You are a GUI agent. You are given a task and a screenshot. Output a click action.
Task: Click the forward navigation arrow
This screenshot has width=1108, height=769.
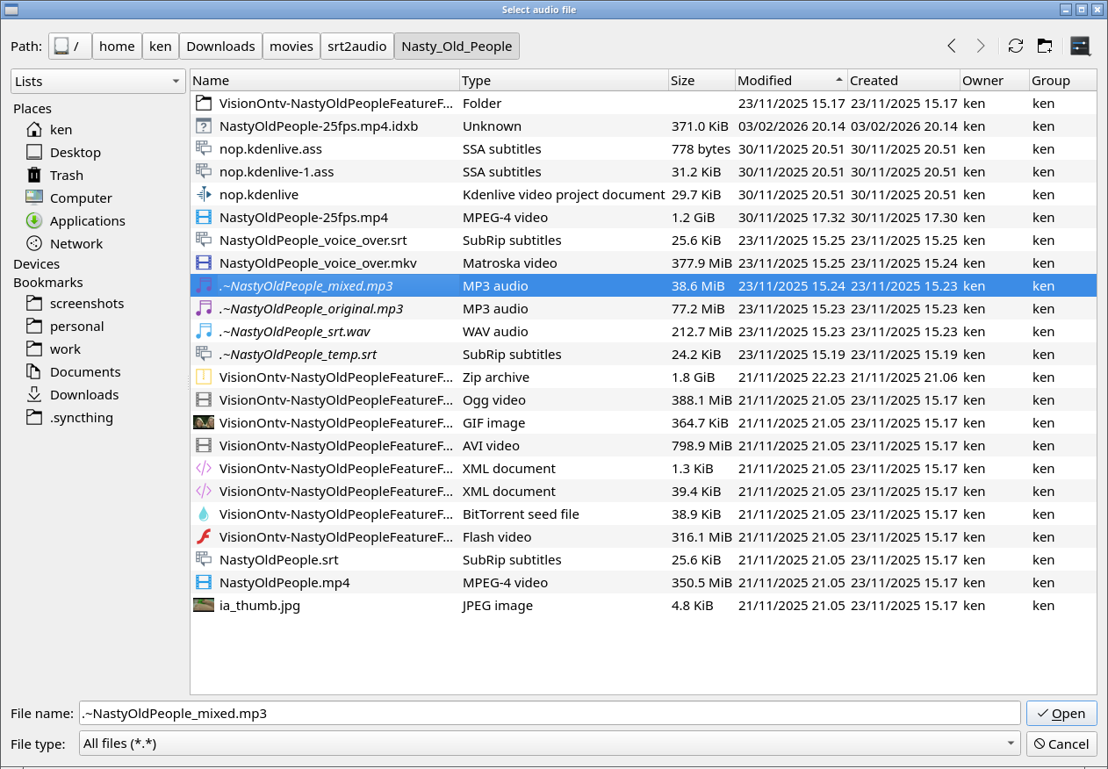[981, 47]
